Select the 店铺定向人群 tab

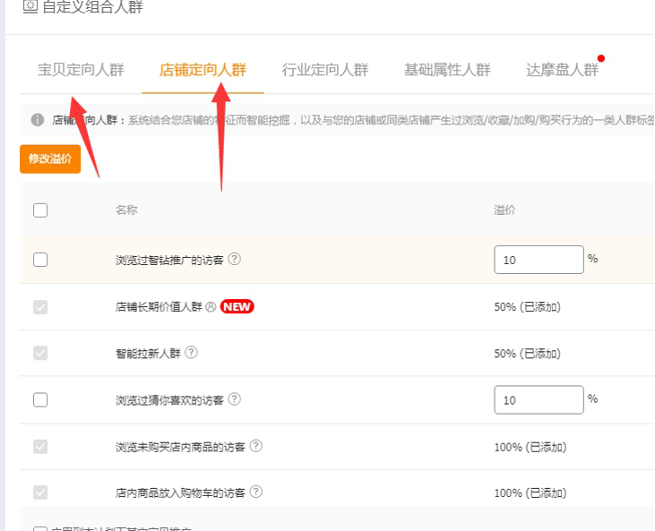(203, 70)
